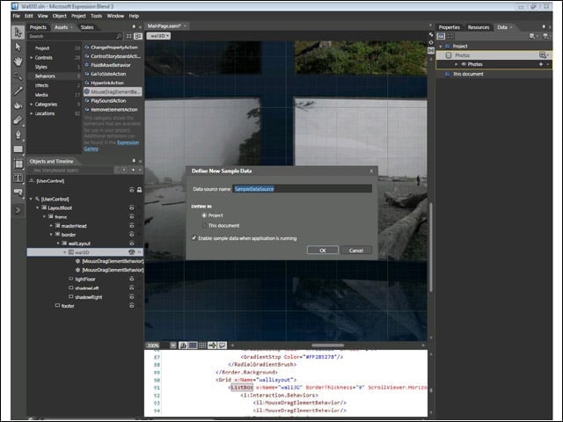The height and width of the screenshot is (422, 563).
Task: Select the Pan hand tool
Action: (18, 62)
